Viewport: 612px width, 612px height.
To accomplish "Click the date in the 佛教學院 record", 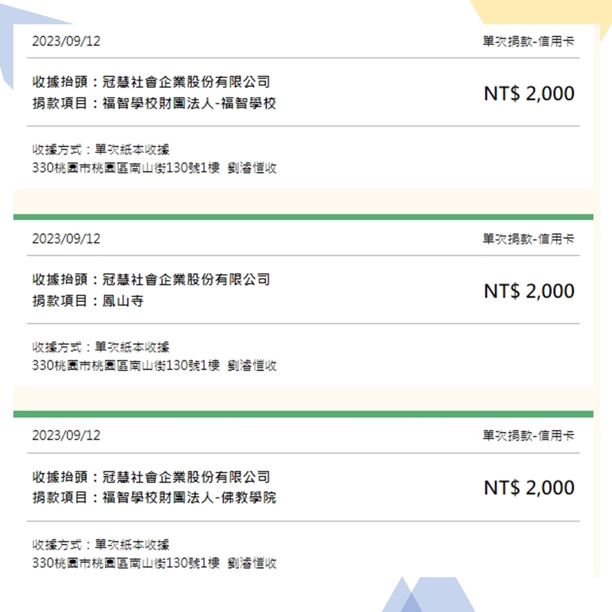I will [66, 436].
